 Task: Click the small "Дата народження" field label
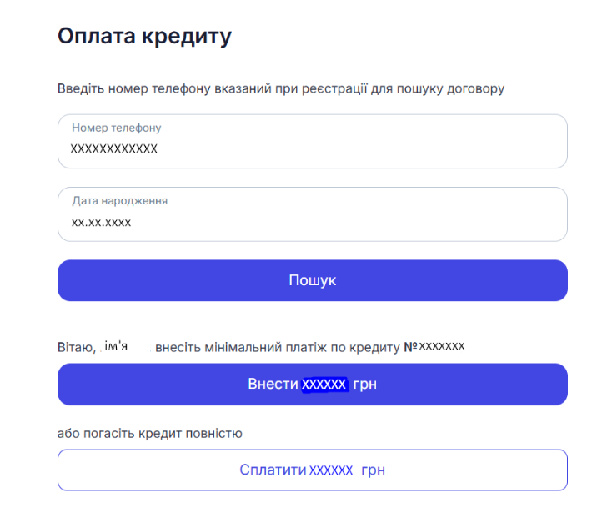(x=119, y=201)
